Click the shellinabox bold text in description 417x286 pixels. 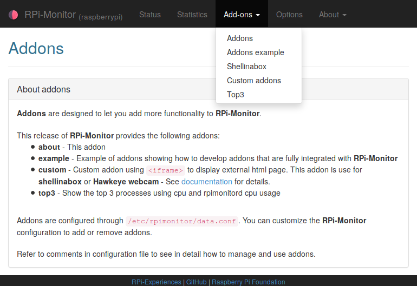(60, 182)
